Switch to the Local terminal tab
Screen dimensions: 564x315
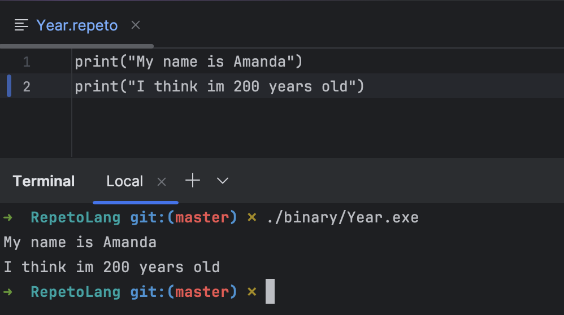124,181
